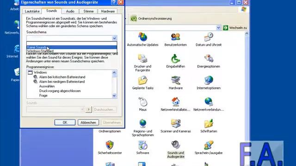The width and height of the screenshot is (296, 166).
Task: Select the Windows entry in Programmereignisse
Action: click(x=40, y=72)
